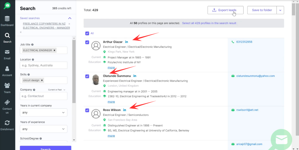
Task: Click Ross Wilson's avatar placeholder
Action: pyautogui.click(x=96, y=114)
